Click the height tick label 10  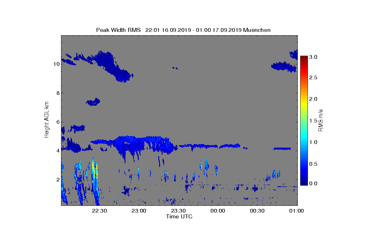(x=56, y=64)
